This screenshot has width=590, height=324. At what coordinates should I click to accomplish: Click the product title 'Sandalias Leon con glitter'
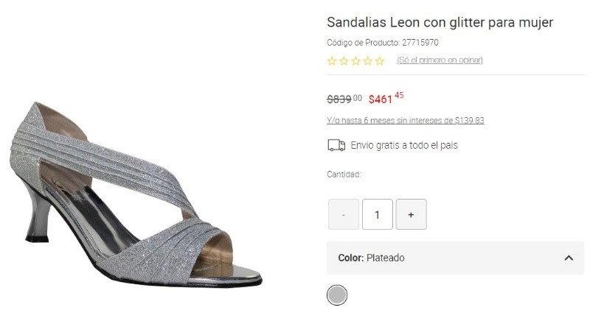(440, 23)
